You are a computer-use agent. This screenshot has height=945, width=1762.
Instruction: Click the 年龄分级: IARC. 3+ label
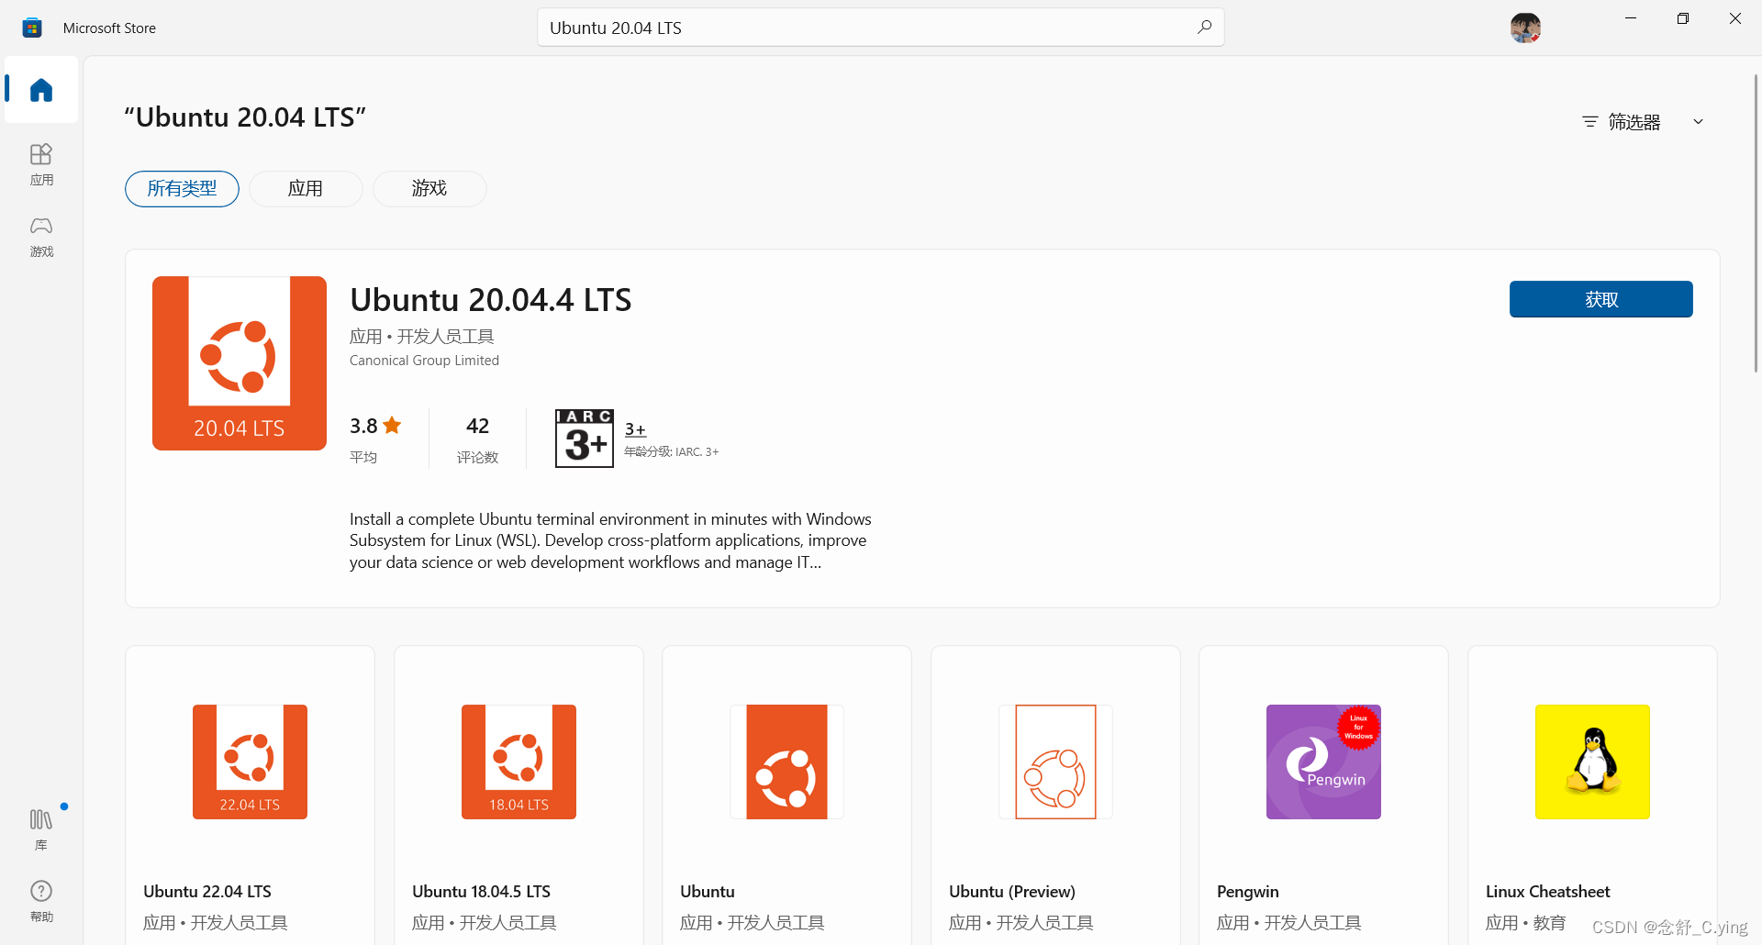pyautogui.click(x=672, y=452)
